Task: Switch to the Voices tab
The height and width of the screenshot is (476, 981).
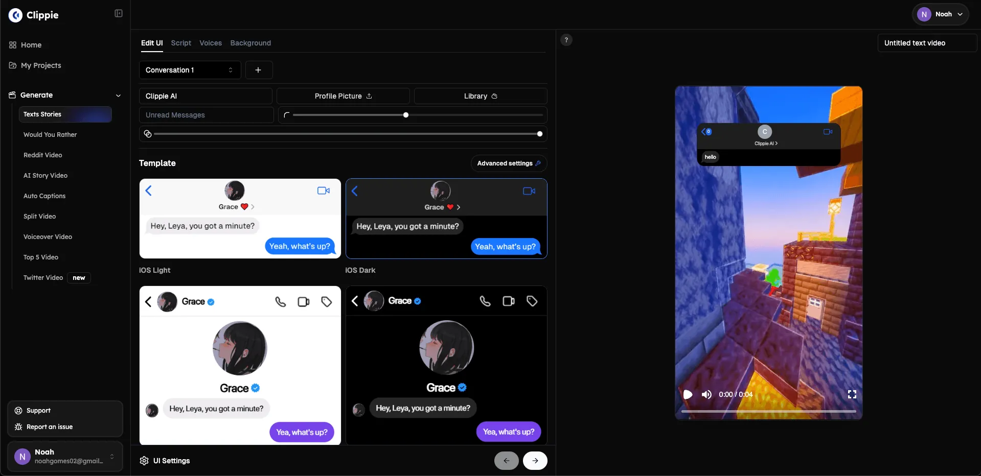Action: click(210, 43)
